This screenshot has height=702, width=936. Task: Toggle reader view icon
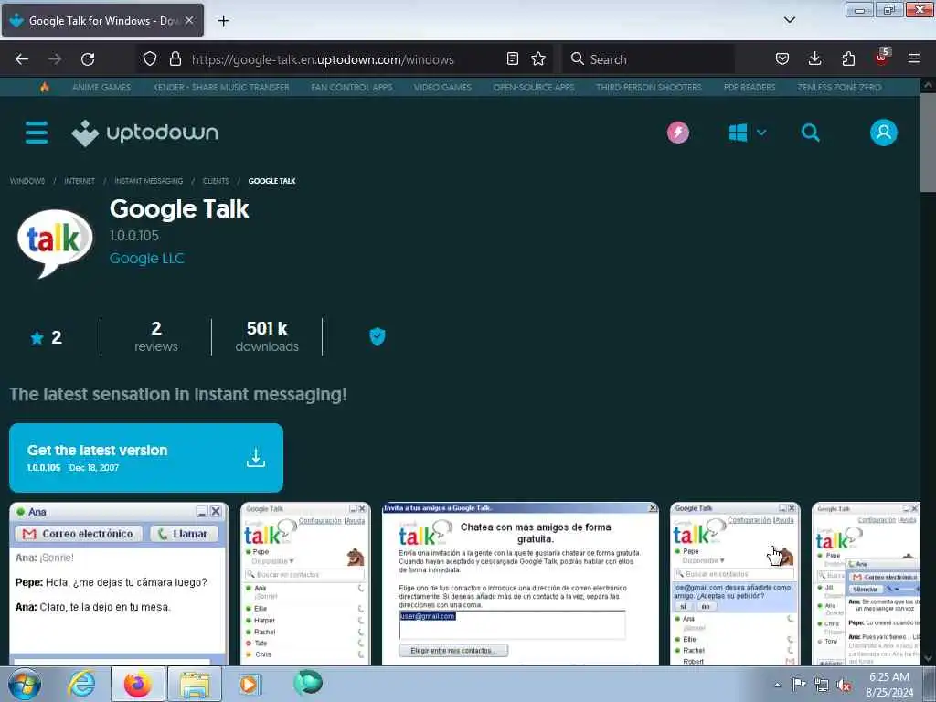pyautogui.click(x=512, y=58)
